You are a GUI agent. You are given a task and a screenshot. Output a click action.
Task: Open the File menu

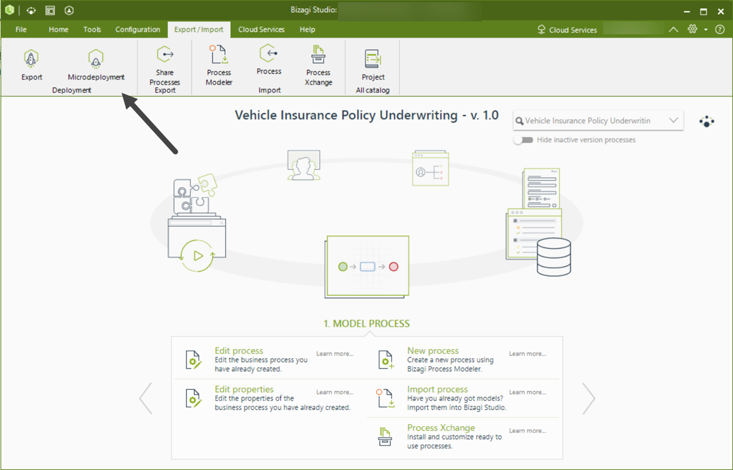click(21, 29)
